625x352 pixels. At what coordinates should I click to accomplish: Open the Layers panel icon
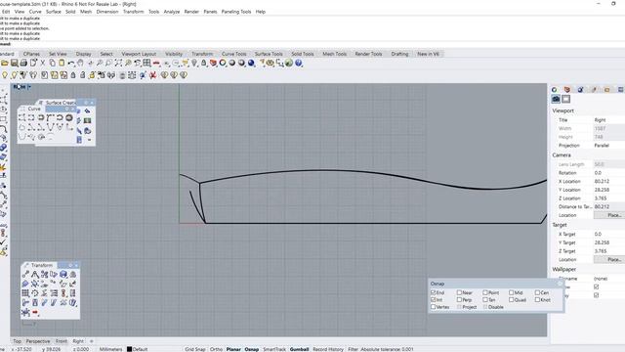(567, 89)
